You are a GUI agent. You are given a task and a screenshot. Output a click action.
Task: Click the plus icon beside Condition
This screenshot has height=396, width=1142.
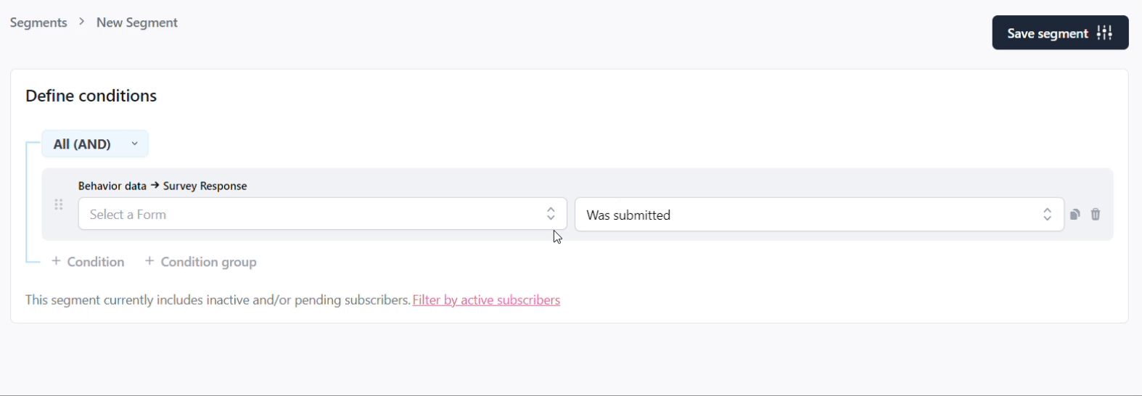coord(56,261)
